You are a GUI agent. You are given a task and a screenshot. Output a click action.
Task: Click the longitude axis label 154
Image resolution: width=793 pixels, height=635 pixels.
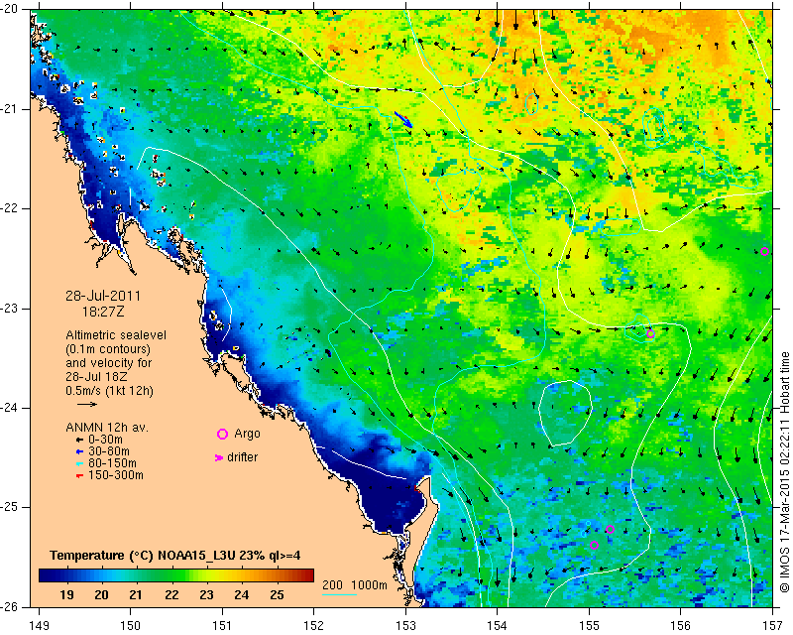pyautogui.click(x=498, y=625)
